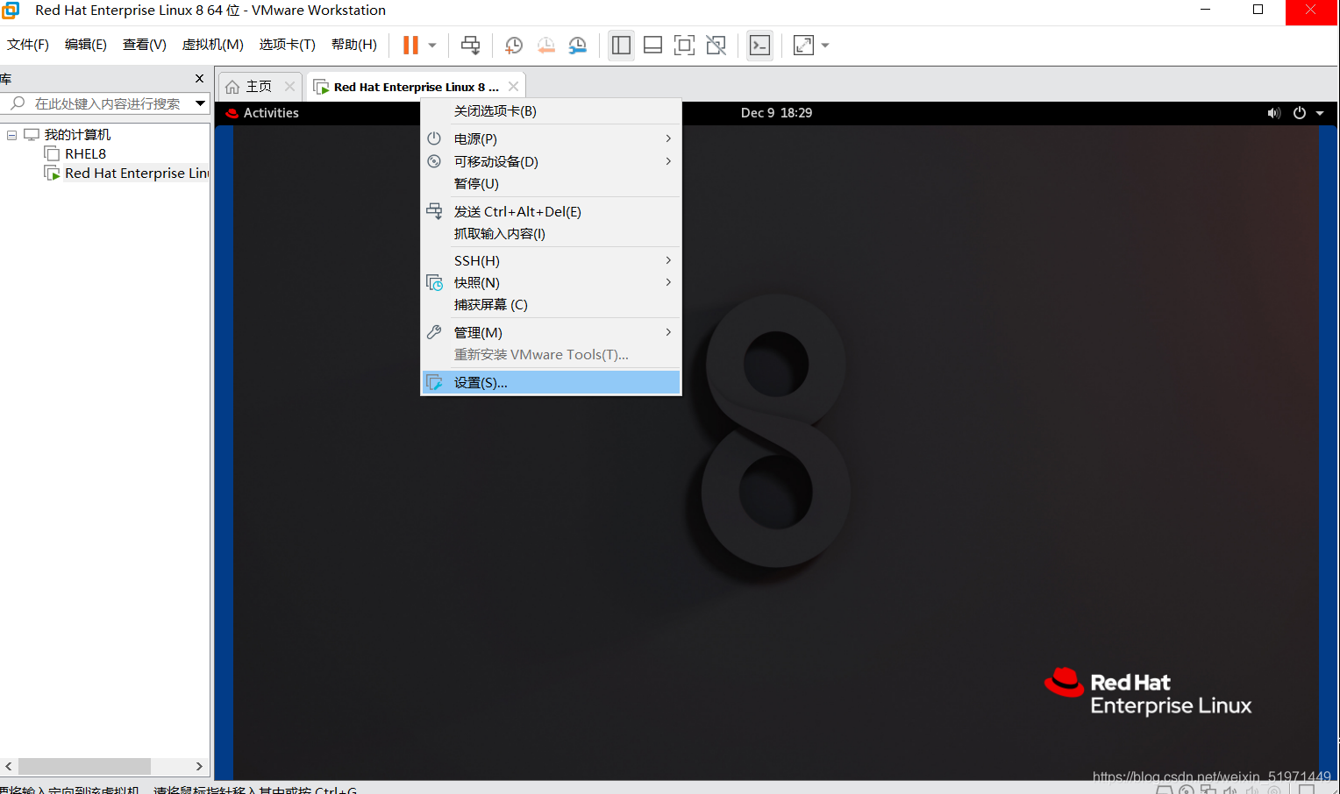1340x794 pixels.
Task: Take a snapshot using the toolbar clock-plus icon
Action: (514, 46)
